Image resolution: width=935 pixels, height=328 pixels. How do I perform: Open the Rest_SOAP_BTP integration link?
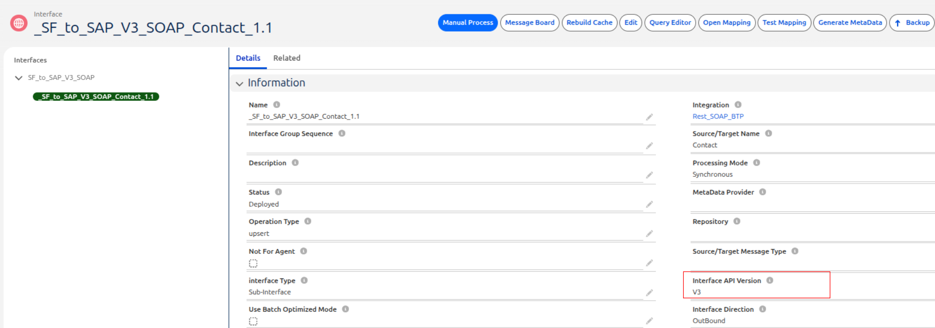tap(718, 116)
